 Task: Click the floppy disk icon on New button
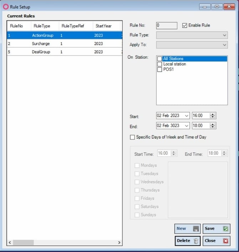point(196,228)
